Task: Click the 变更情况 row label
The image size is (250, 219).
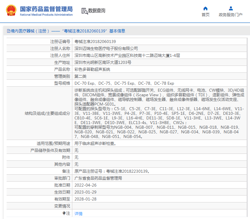Action: [x=62, y=206]
